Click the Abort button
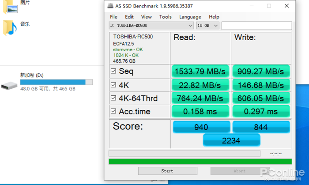The image size is (309, 185). [240, 171]
